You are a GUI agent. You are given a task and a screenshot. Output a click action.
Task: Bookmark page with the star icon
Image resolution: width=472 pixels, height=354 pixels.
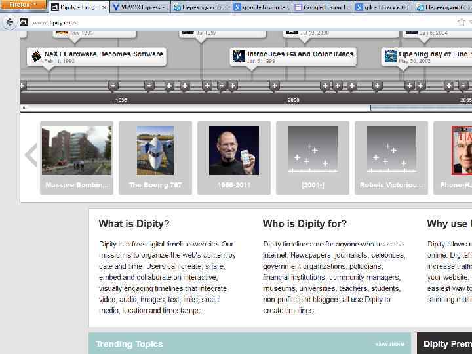[461, 22]
